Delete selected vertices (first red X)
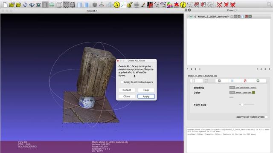The height and width of the screenshot is (153, 273). coord(219,5)
